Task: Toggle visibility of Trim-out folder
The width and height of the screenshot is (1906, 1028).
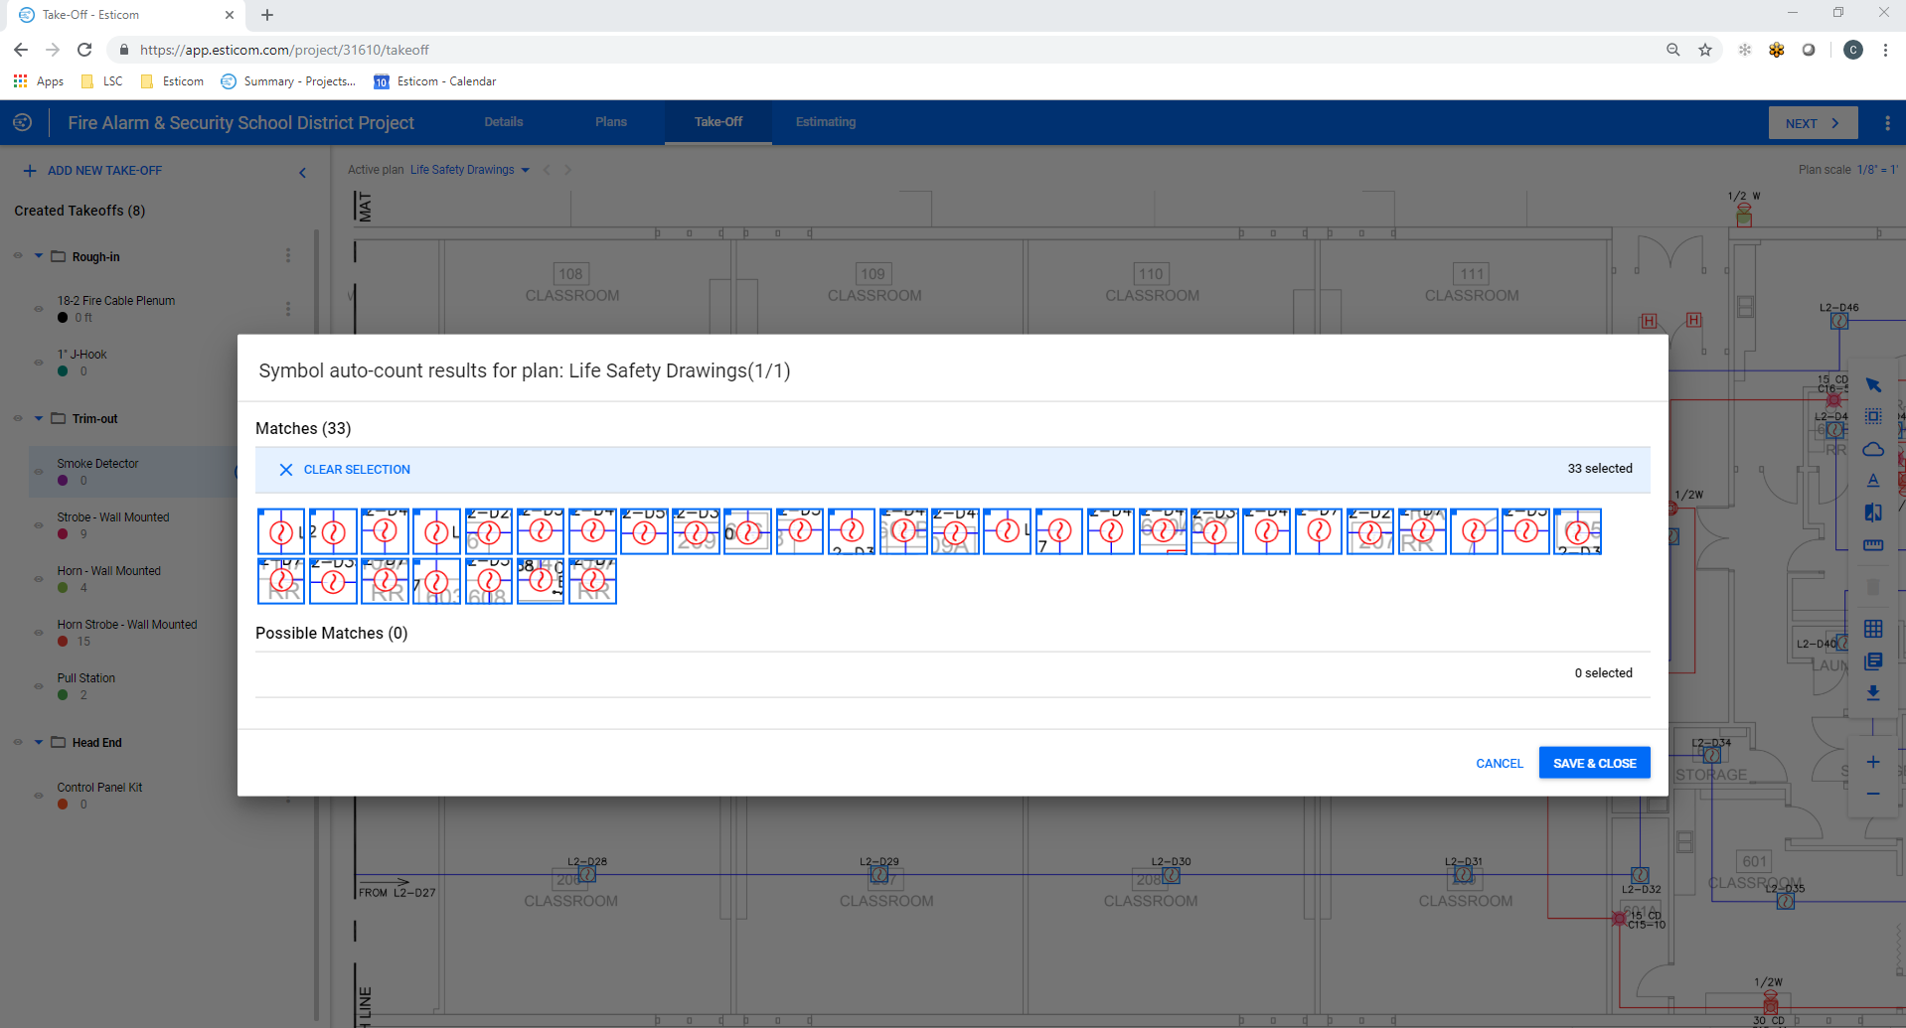Action: 18,418
